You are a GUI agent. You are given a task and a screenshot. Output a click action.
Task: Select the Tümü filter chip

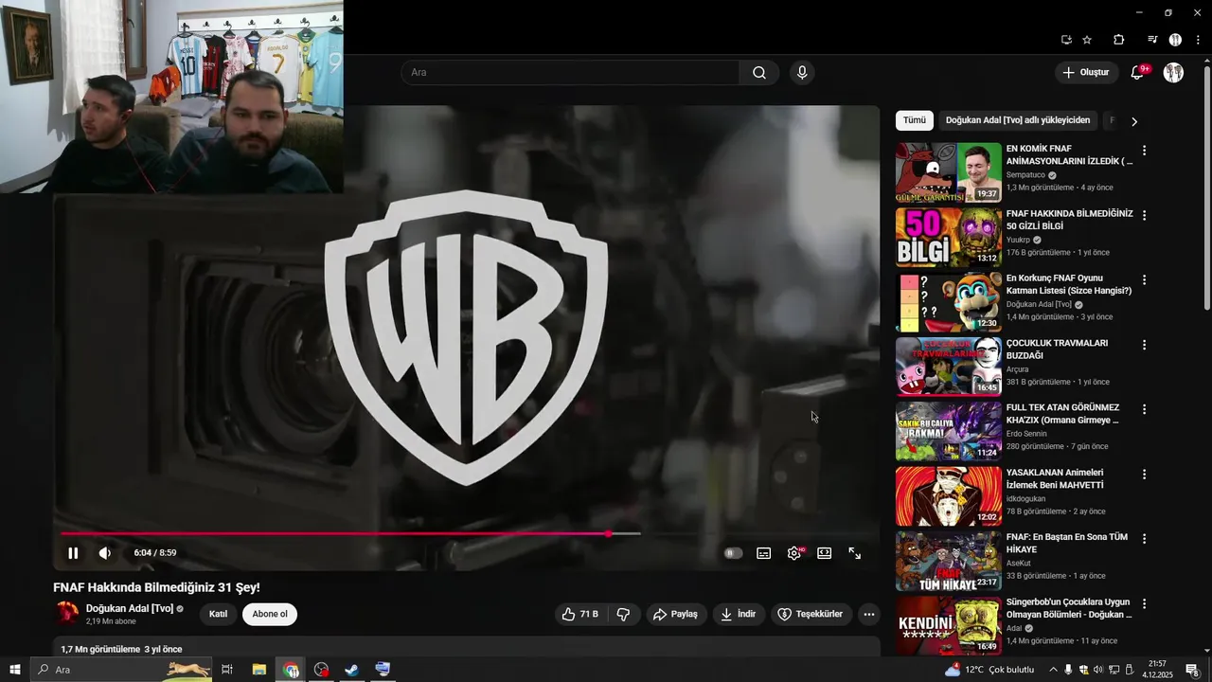point(914,120)
